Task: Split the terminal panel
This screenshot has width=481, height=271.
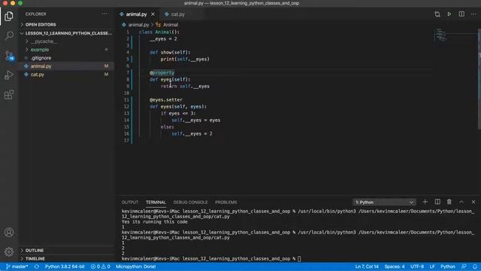Action: tap(437, 202)
